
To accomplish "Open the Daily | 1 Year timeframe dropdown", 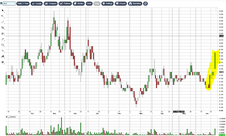I will coord(23,4).
